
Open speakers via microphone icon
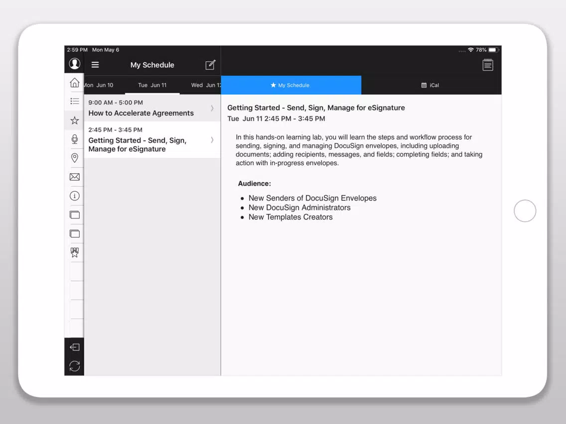[x=74, y=139]
